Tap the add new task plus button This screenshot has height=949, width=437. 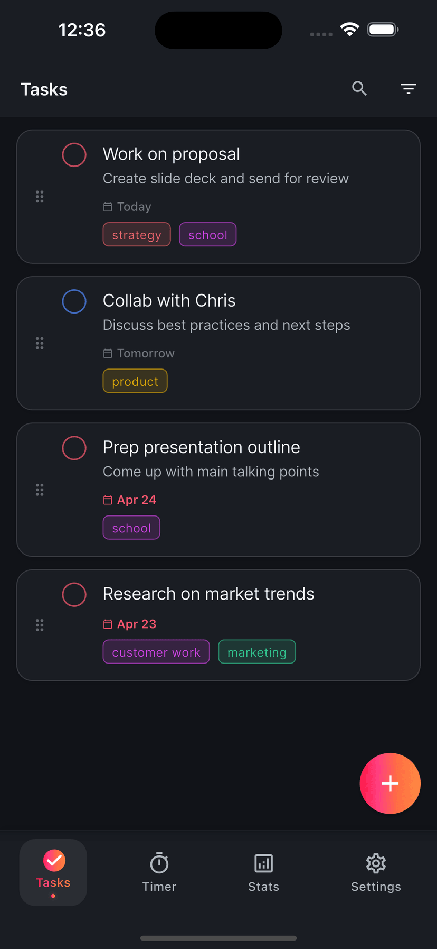click(390, 783)
